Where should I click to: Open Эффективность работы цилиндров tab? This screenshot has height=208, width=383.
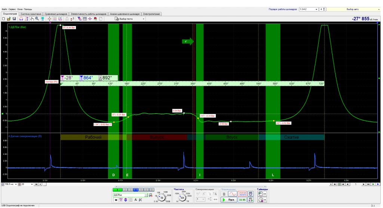click(88, 14)
